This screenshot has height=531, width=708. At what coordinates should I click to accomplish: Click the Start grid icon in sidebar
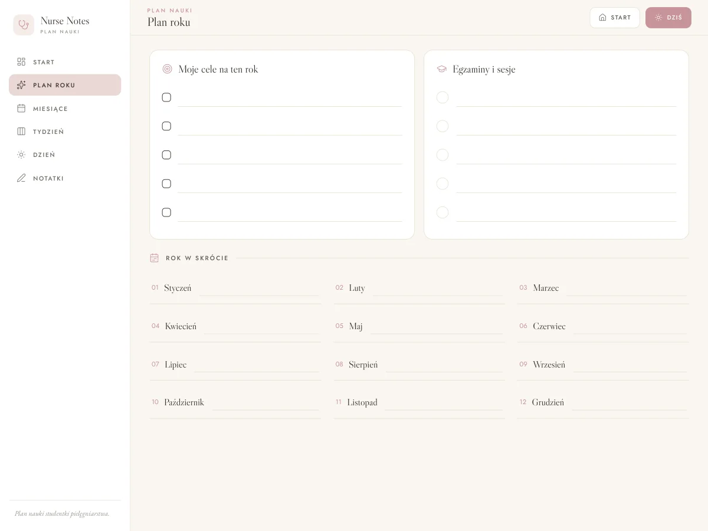21,62
